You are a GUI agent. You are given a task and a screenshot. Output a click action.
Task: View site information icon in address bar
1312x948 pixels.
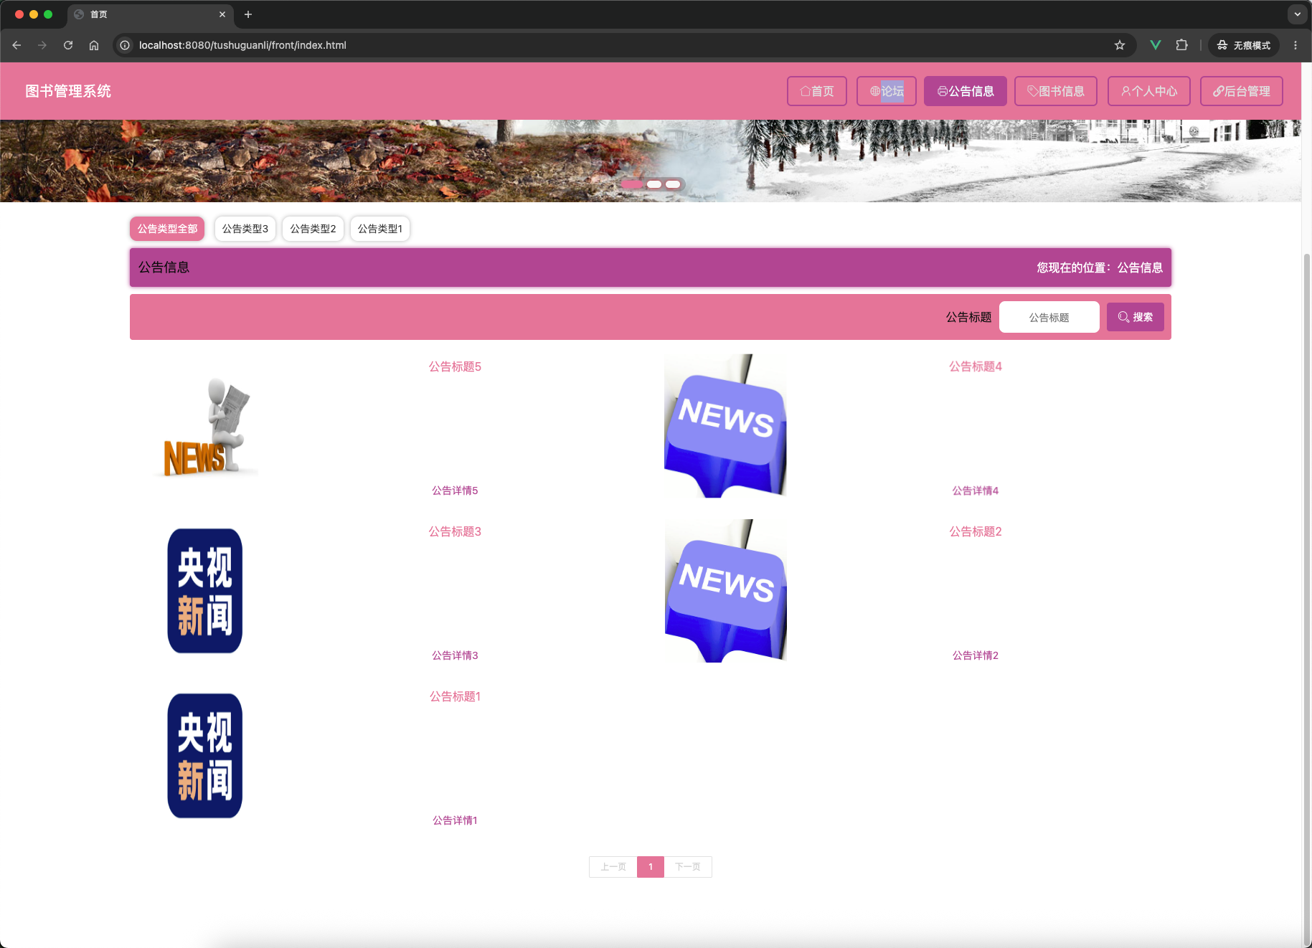[125, 45]
